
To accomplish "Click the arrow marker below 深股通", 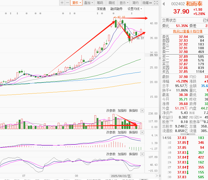I will click(97, 13).
